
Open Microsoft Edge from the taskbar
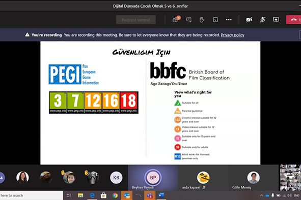click(x=92, y=195)
